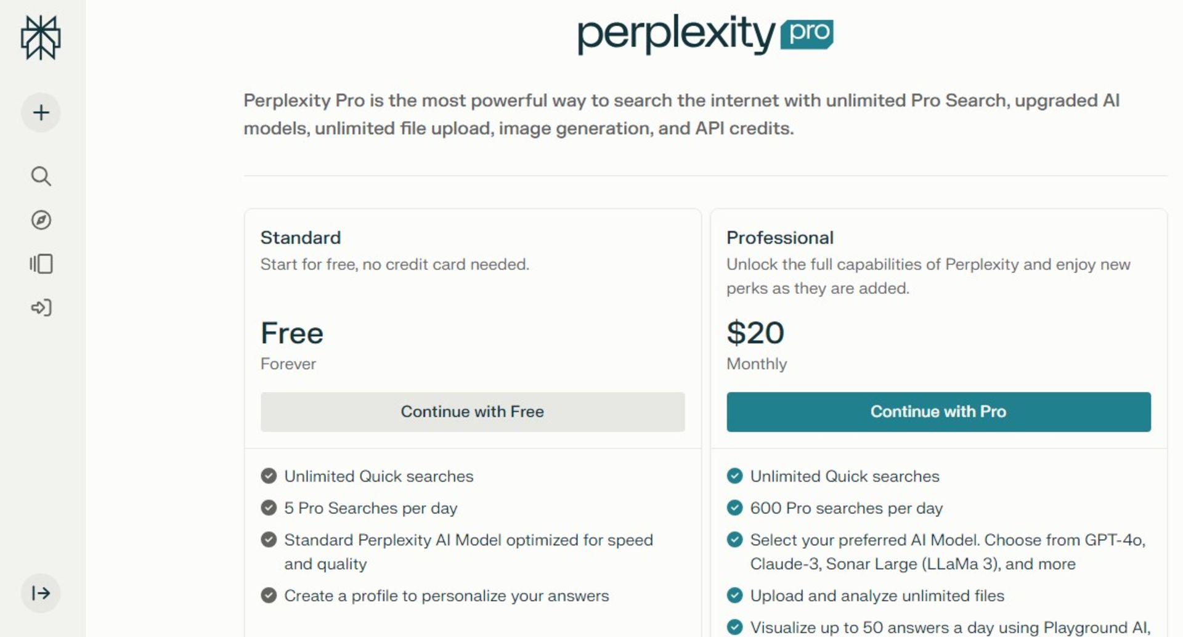Click checkmark beside Standard Perplexity AI Model
1183x637 pixels.
[x=269, y=540]
